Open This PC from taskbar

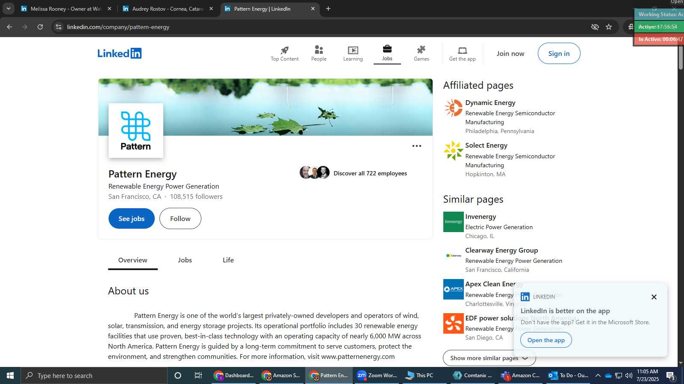point(424,375)
